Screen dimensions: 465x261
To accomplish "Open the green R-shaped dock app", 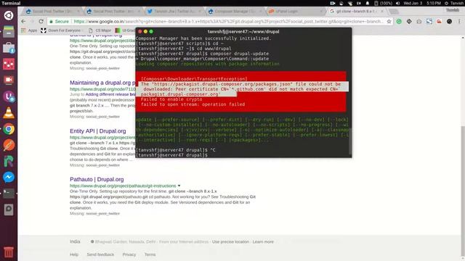I will point(9,161).
